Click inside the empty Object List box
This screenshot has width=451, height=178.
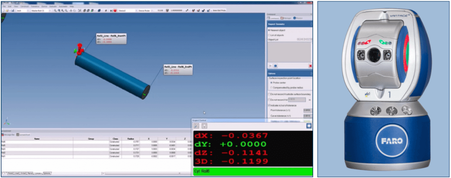tap(289, 52)
